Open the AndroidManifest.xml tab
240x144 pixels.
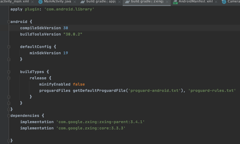(196, 1)
